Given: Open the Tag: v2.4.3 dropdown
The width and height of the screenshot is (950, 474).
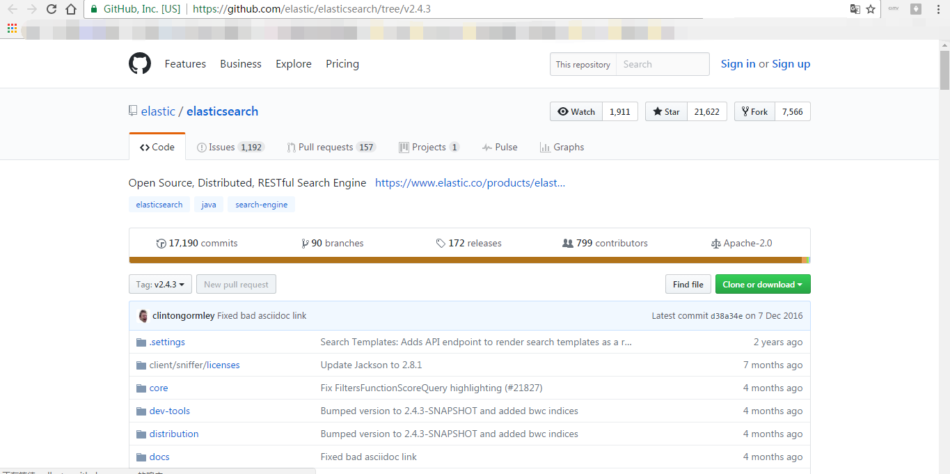Looking at the screenshot, I should pos(160,285).
